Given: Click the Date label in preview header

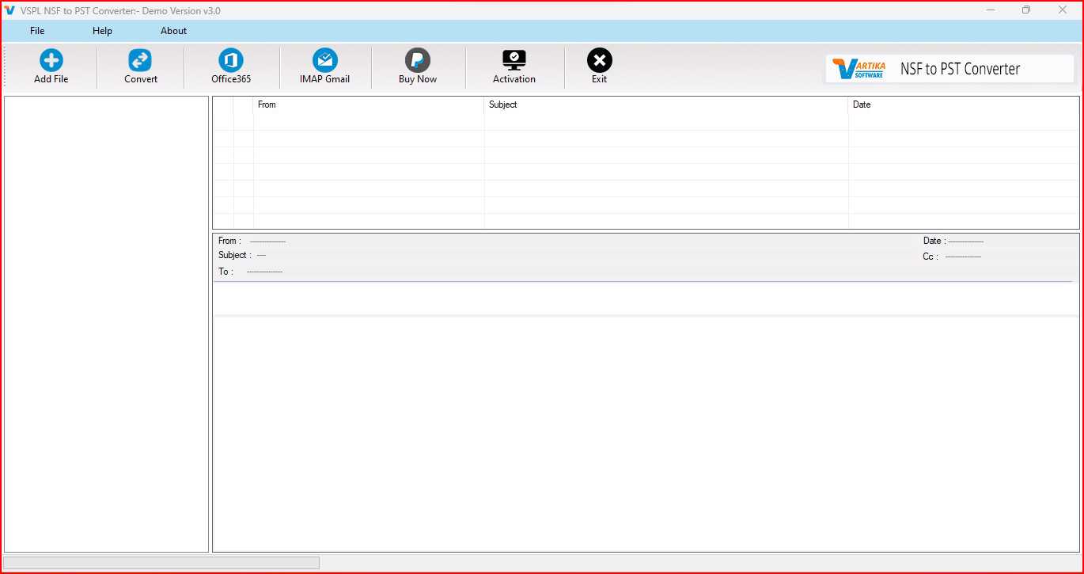Looking at the screenshot, I should [x=934, y=241].
